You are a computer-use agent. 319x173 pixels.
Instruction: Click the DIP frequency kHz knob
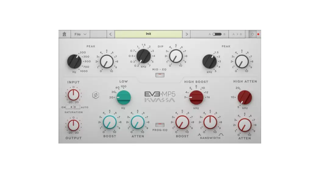(144, 56)
